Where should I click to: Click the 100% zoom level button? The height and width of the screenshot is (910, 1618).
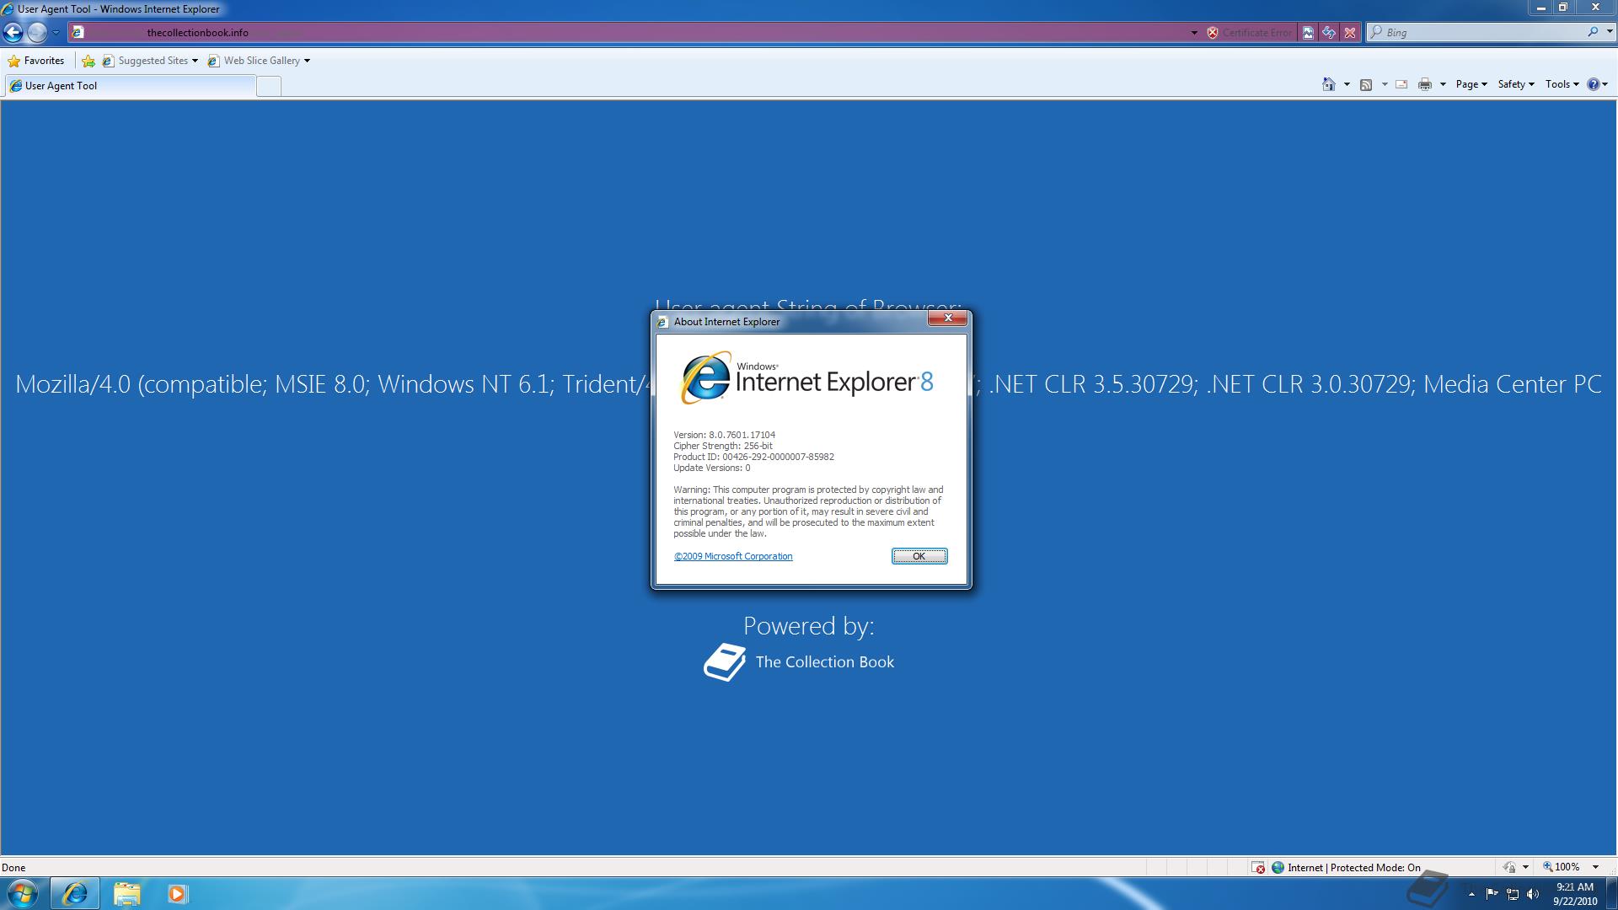(x=1562, y=867)
